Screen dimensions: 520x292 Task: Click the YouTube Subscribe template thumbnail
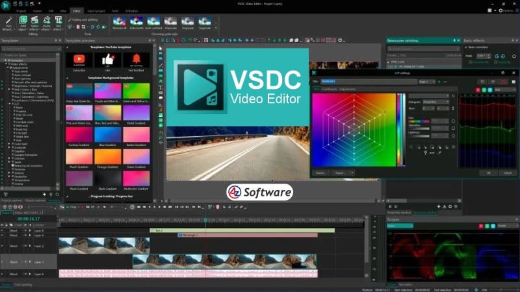[79, 60]
